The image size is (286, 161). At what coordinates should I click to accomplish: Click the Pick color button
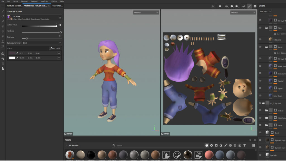click(x=55, y=48)
